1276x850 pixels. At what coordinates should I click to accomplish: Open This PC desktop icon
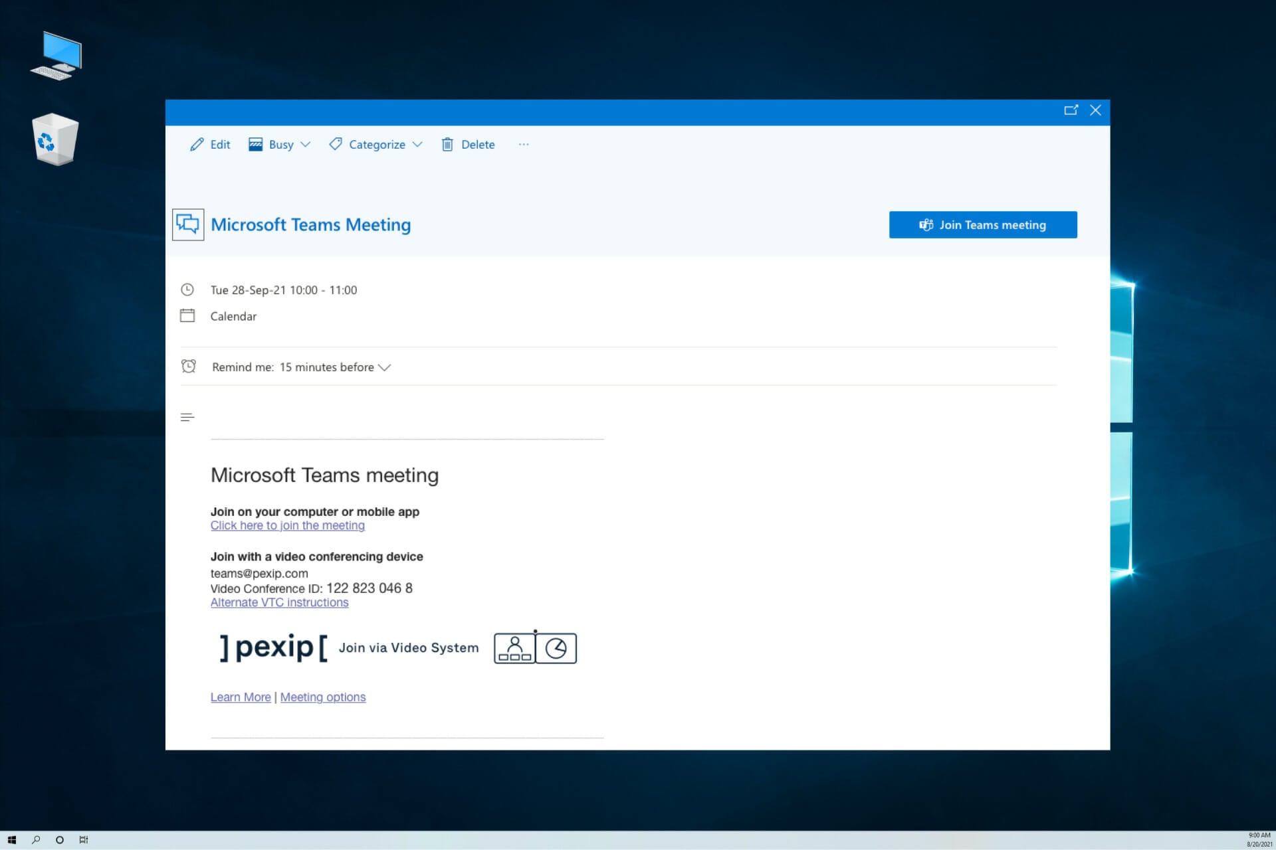(x=56, y=56)
